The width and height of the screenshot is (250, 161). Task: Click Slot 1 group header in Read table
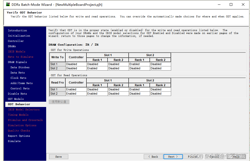pos(108,80)
